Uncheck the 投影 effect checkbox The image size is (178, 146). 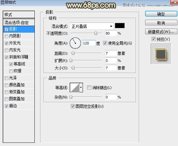(x=6, y=29)
